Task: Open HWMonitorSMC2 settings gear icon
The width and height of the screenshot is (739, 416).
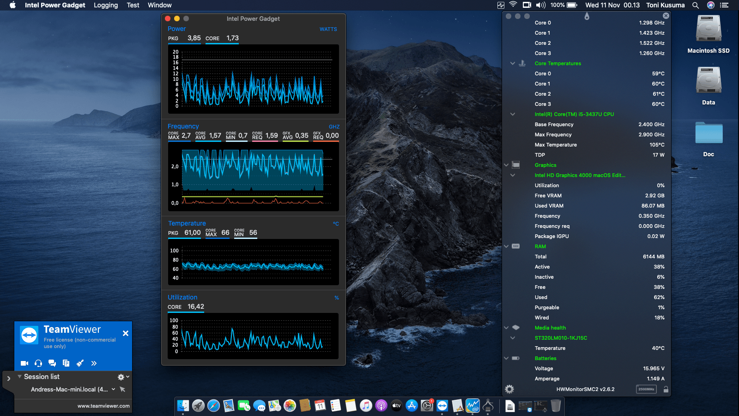Action: [x=509, y=389]
